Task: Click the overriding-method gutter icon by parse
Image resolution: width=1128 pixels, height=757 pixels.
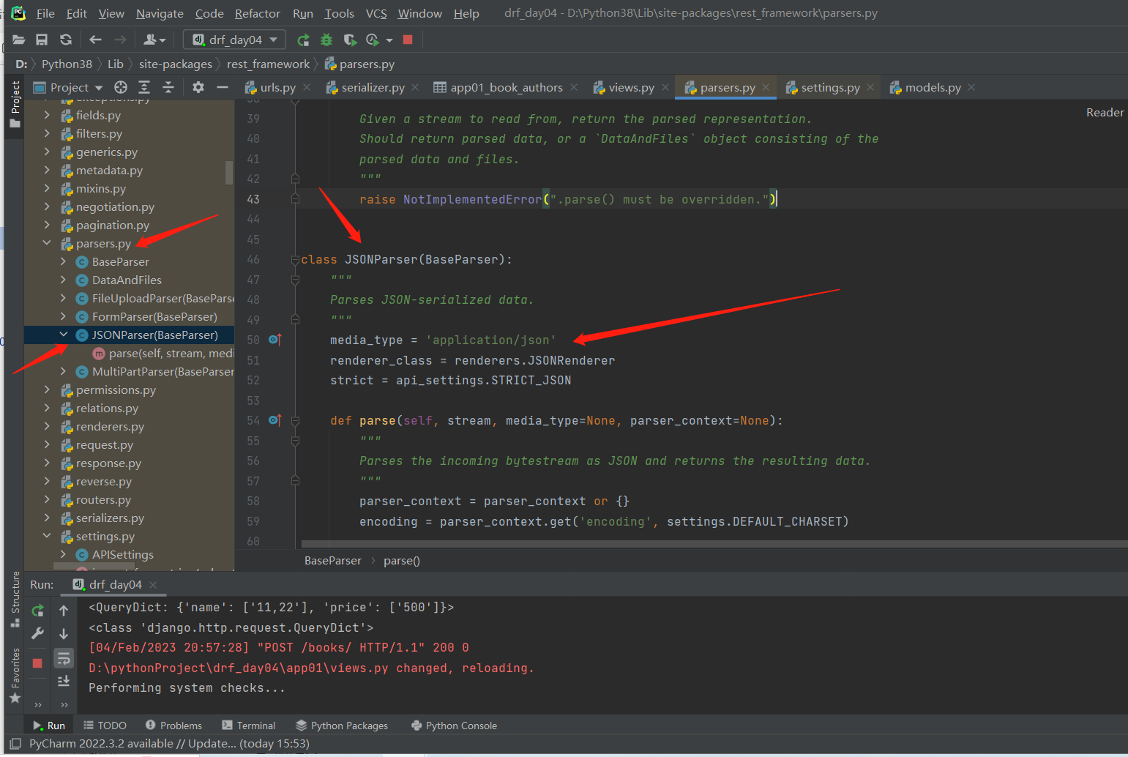Action: [x=275, y=420]
